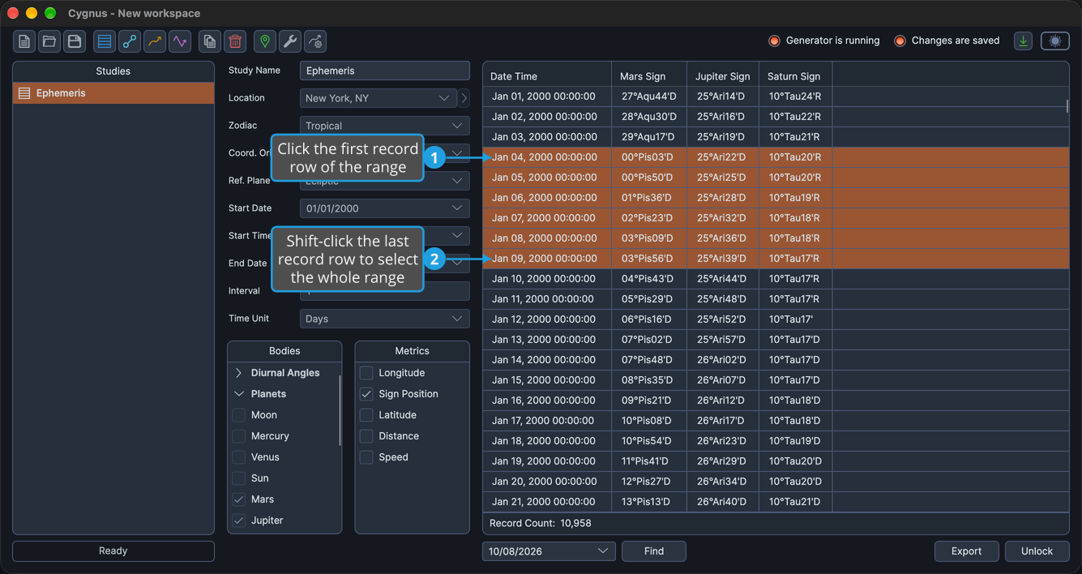
Task: Click the Jupiter Sign column header
Action: [723, 76]
